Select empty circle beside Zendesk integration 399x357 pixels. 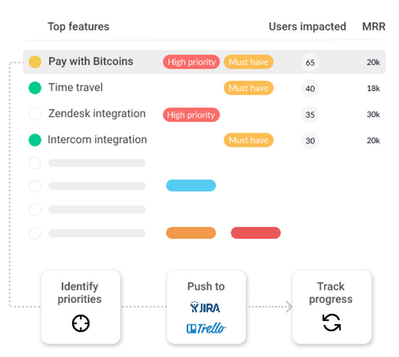click(35, 114)
